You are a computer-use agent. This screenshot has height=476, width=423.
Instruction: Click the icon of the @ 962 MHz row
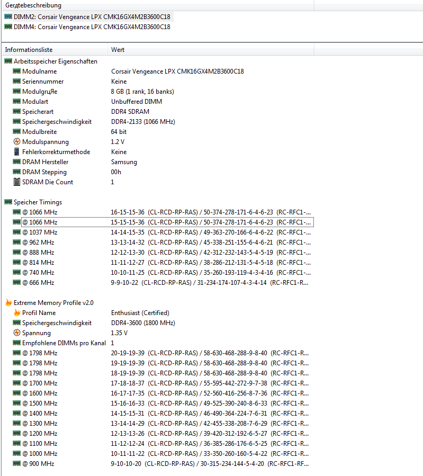point(17,242)
